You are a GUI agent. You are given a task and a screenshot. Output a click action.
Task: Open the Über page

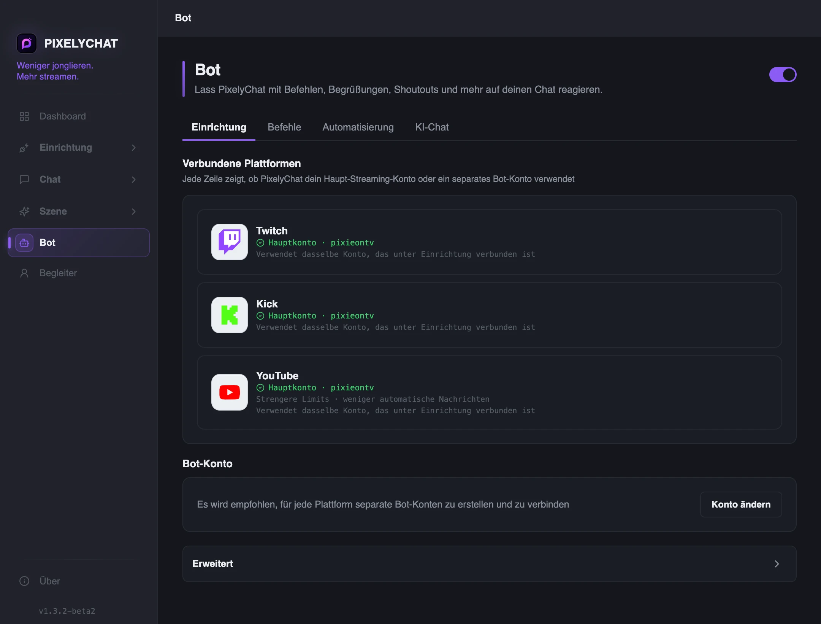click(79, 581)
